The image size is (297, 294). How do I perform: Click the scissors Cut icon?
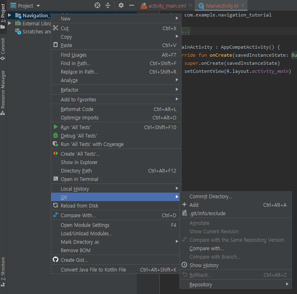(x=56, y=28)
